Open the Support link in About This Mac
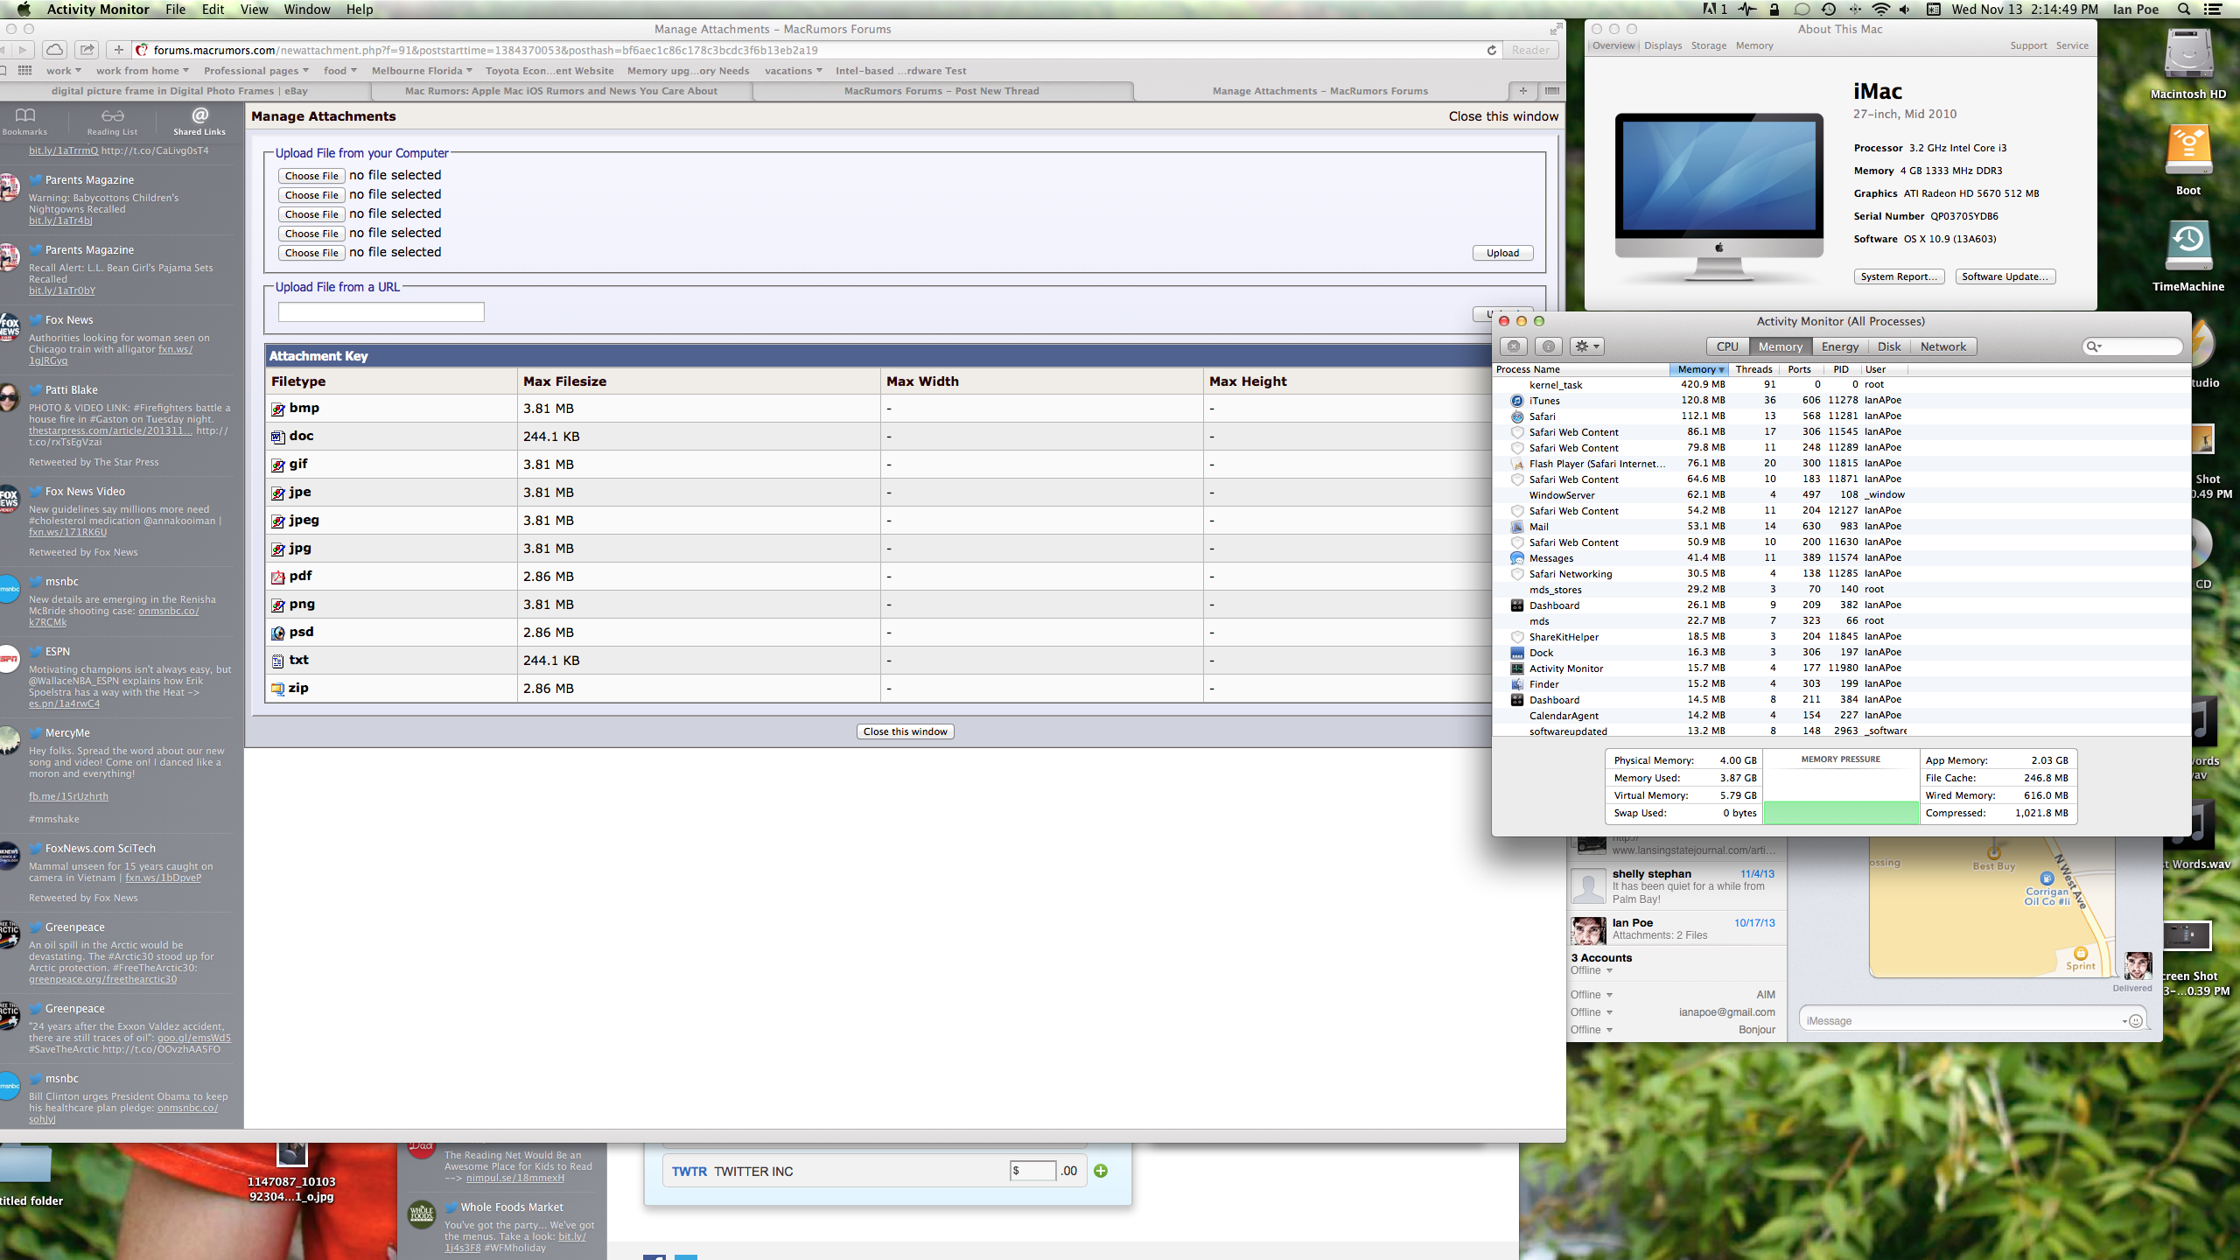Image resolution: width=2240 pixels, height=1260 pixels. [x=2028, y=45]
